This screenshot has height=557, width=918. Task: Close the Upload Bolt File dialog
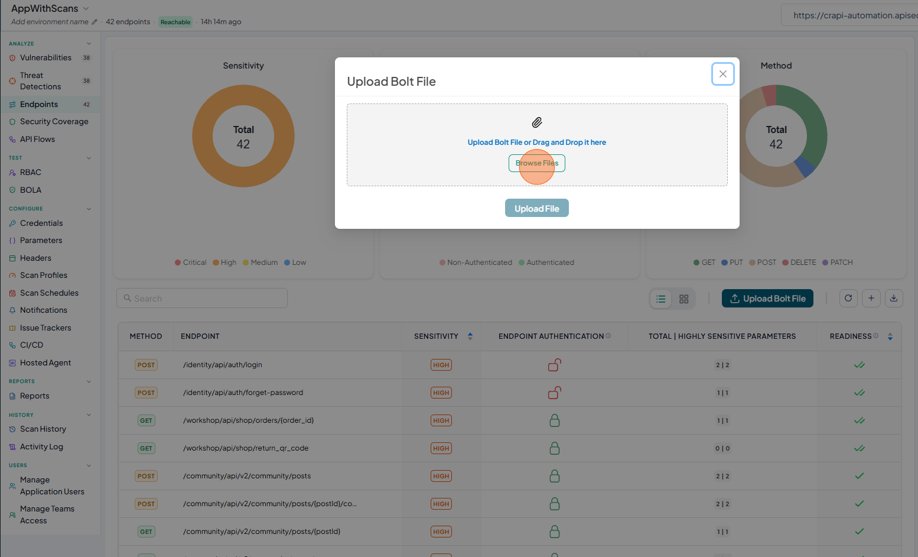[722, 74]
